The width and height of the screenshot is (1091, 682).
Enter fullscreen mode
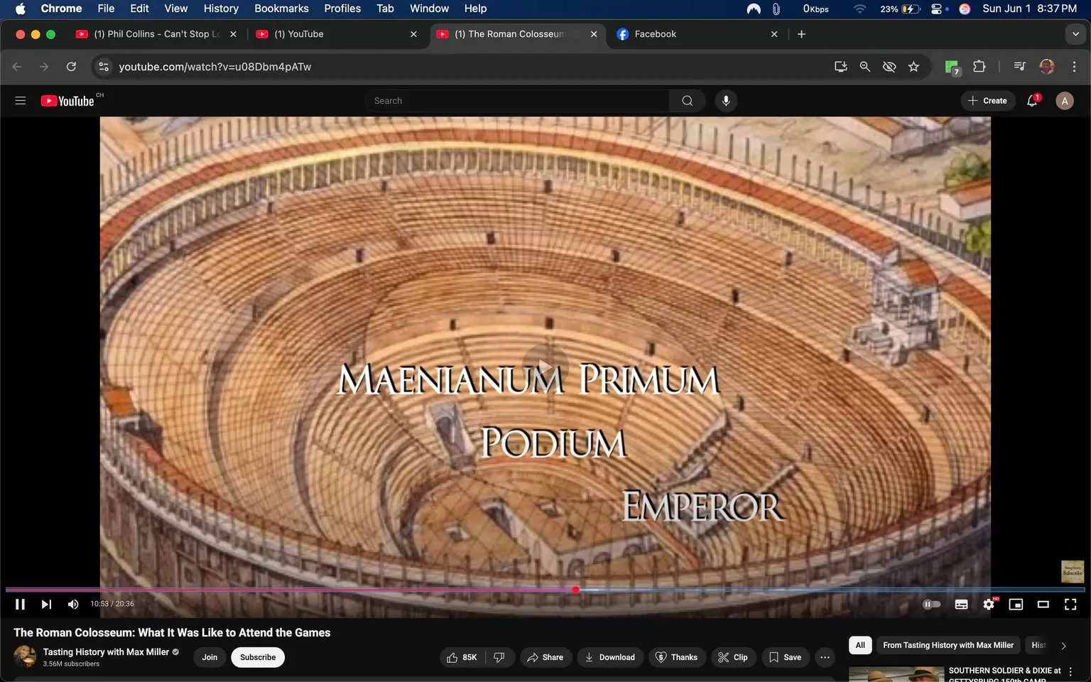(1070, 604)
